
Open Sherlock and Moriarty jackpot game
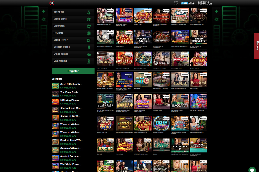click(x=71, y=108)
